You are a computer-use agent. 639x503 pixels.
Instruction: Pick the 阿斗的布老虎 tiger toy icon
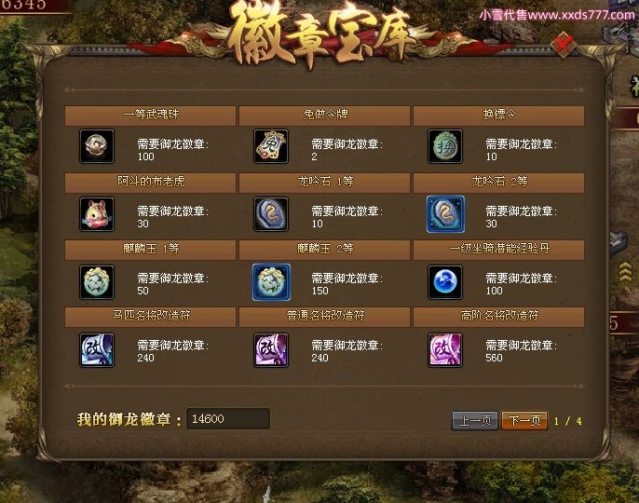(97, 214)
